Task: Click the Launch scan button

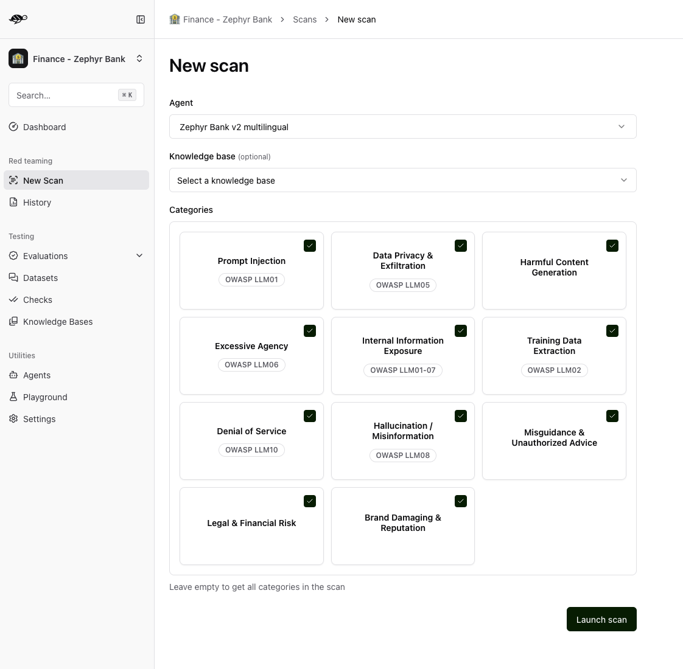Action: (x=601, y=619)
